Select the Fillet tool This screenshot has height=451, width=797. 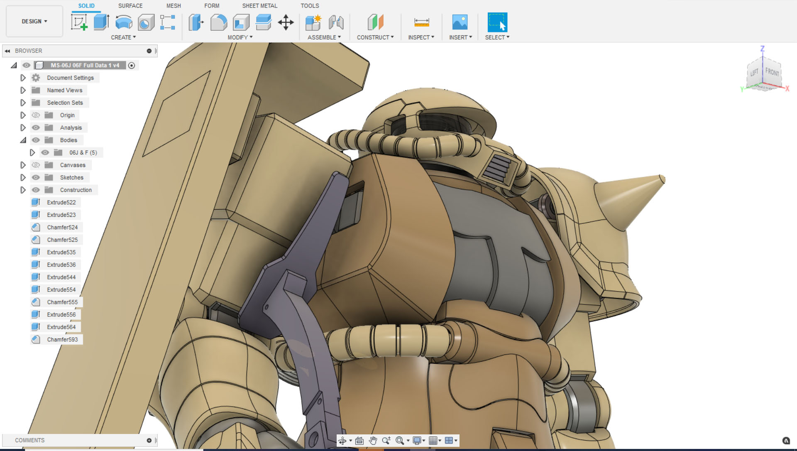click(219, 23)
